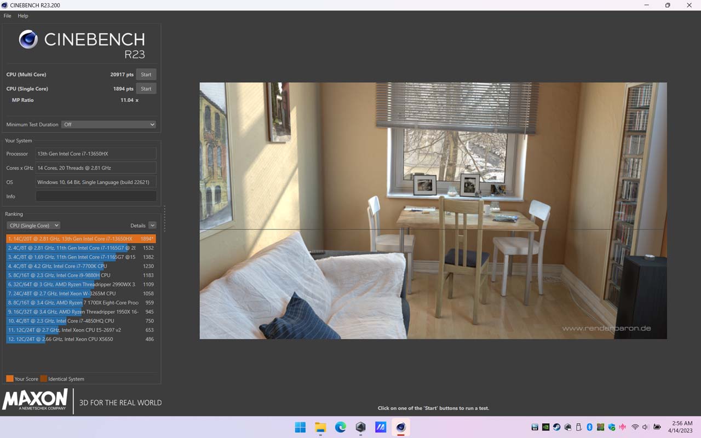Open the Cinebench app in the taskbar

(401, 427)
